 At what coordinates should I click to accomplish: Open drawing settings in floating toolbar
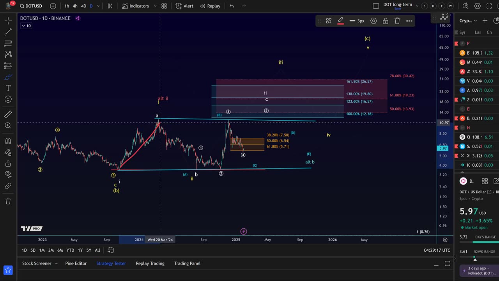click(373, 21)
